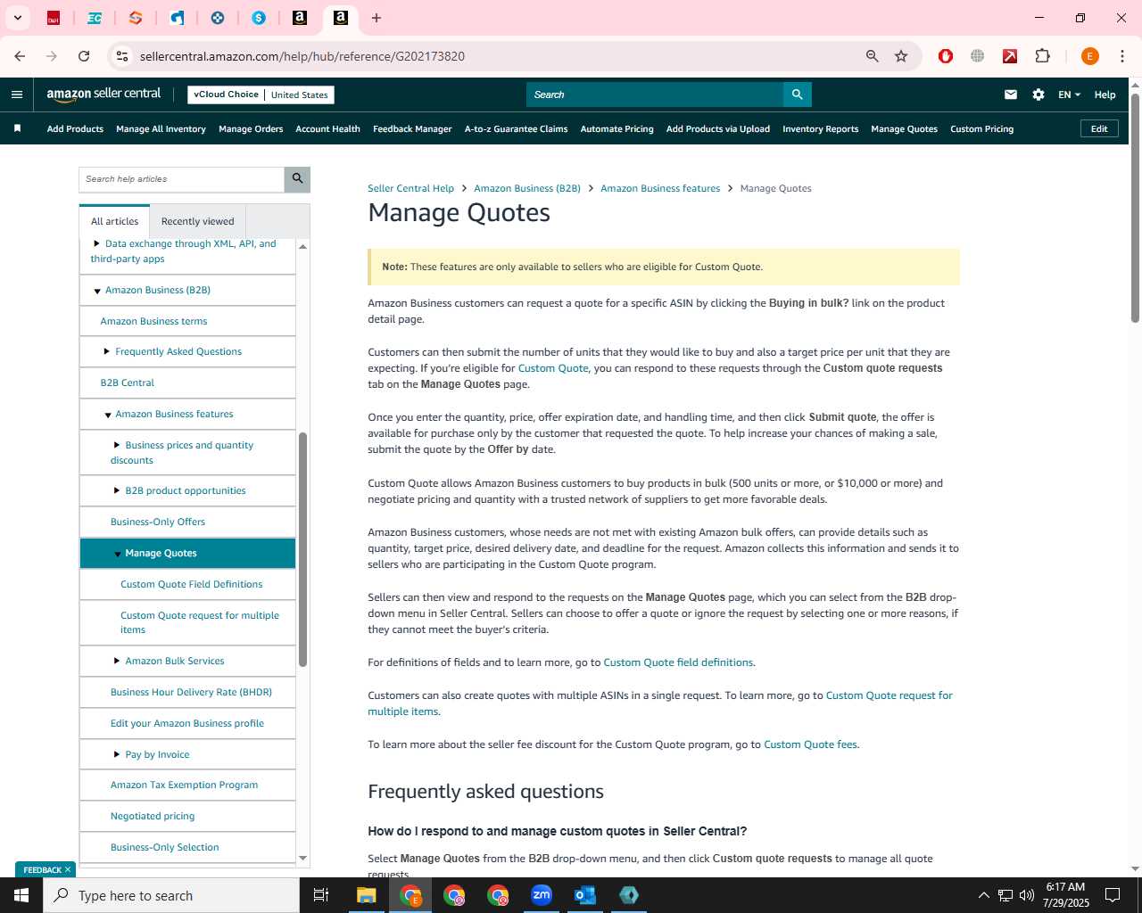The image size is (1142, 913).
Task: Open the tab search dropdown arrow
Action: click(17, 18)
